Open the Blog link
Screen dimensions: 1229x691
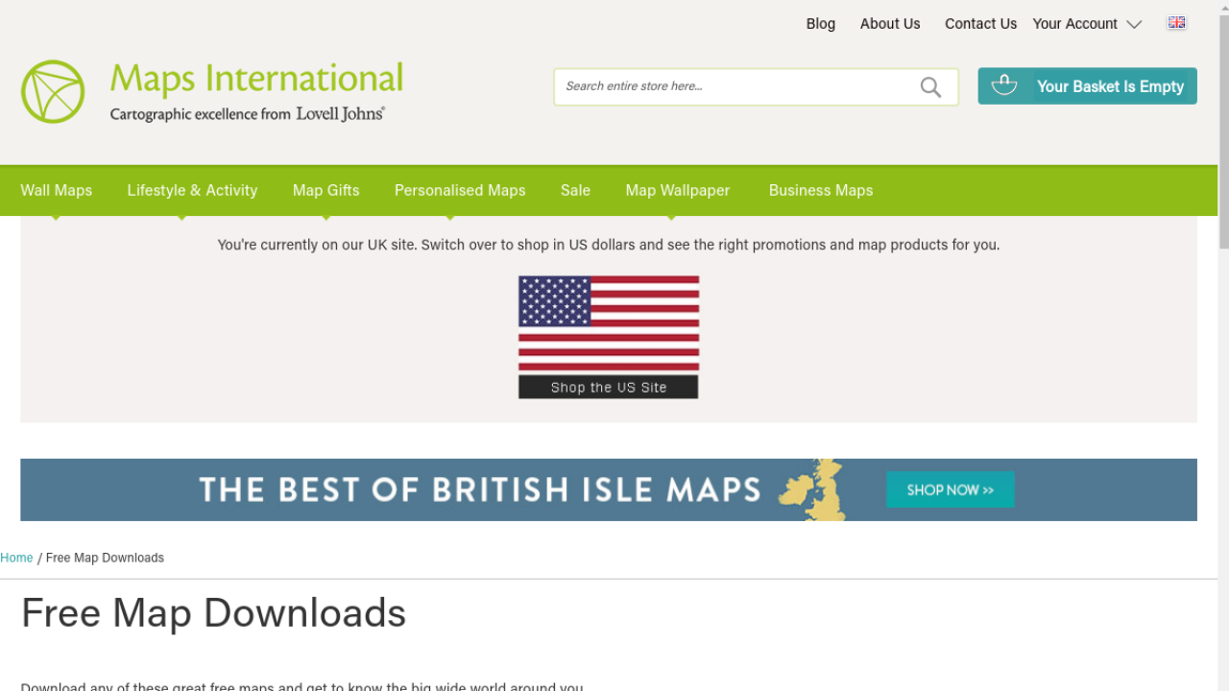point(821,24)
